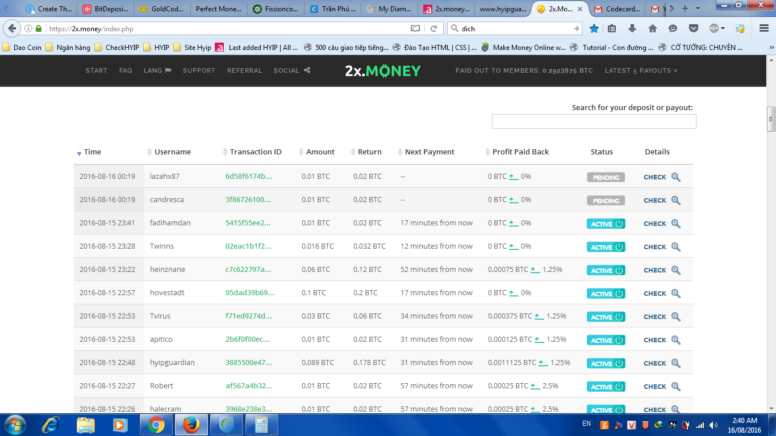Click the magnifier icon in lazahx87 row
776x436 pixels.
tap(676, 177)
